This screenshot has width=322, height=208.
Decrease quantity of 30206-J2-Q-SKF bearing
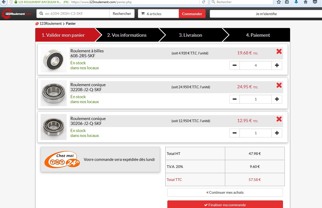[x=235, y=133]
